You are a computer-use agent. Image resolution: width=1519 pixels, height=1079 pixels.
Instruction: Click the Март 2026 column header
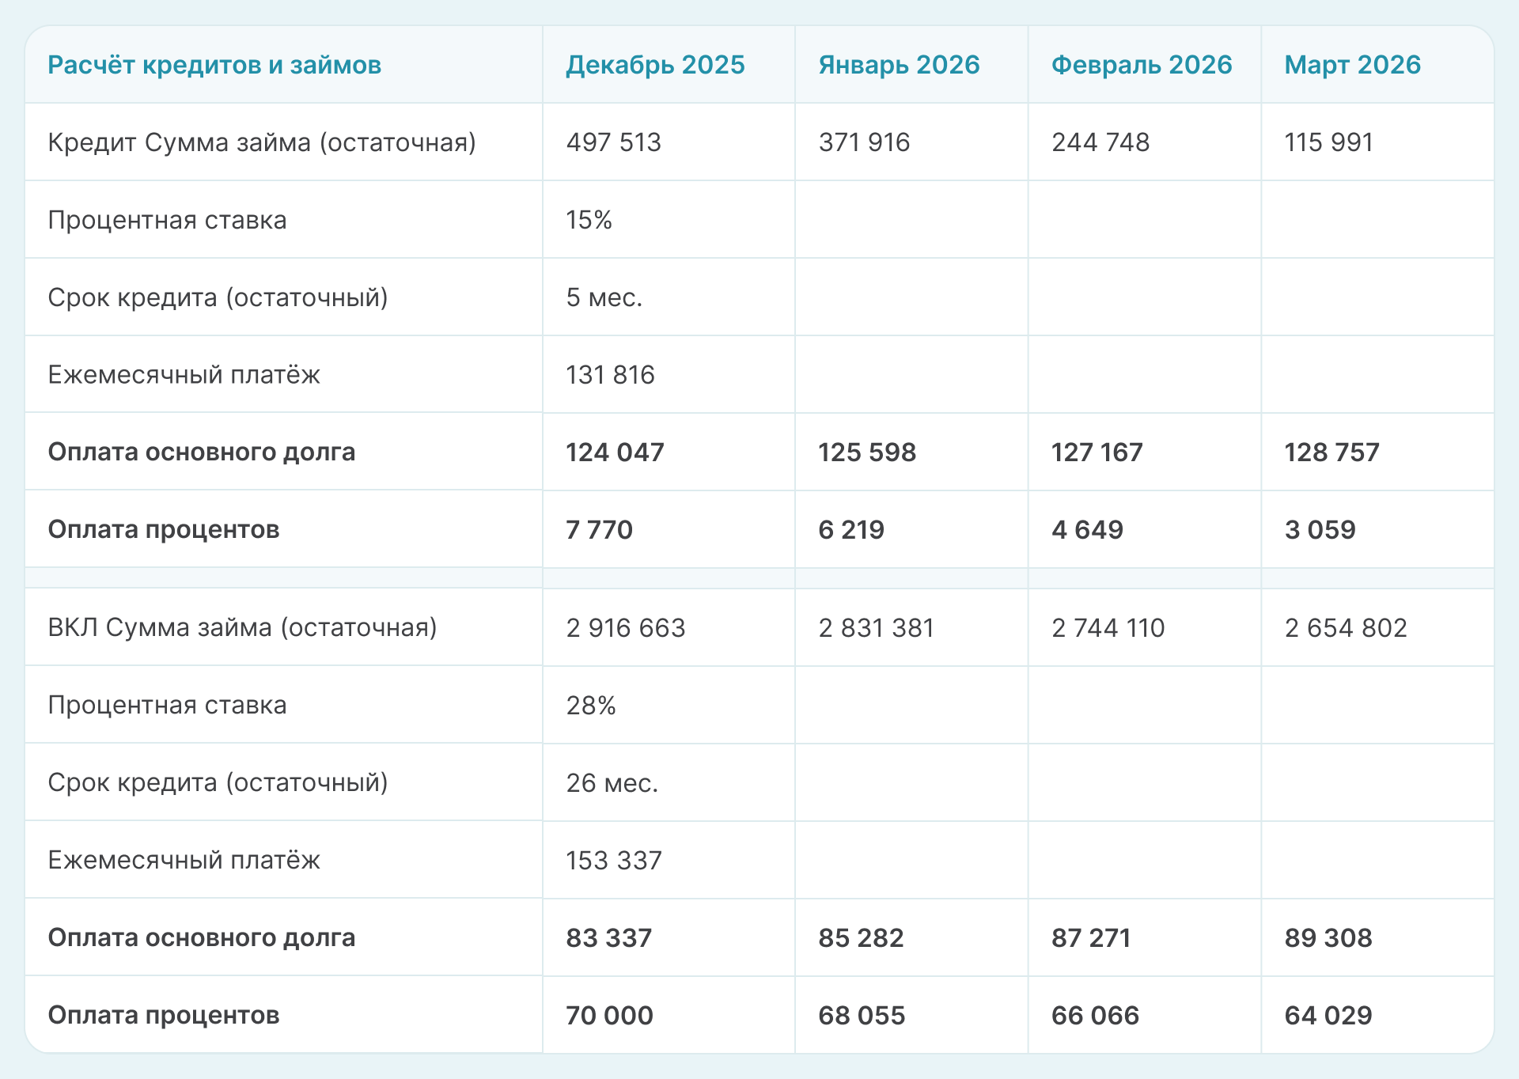click(x=1352, y=65)
